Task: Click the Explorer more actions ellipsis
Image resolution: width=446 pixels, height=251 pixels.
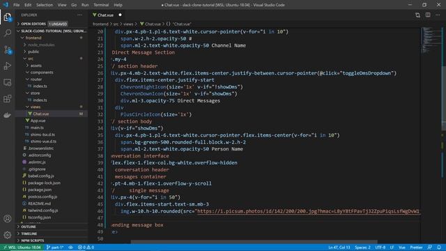Action: [80, 15]
